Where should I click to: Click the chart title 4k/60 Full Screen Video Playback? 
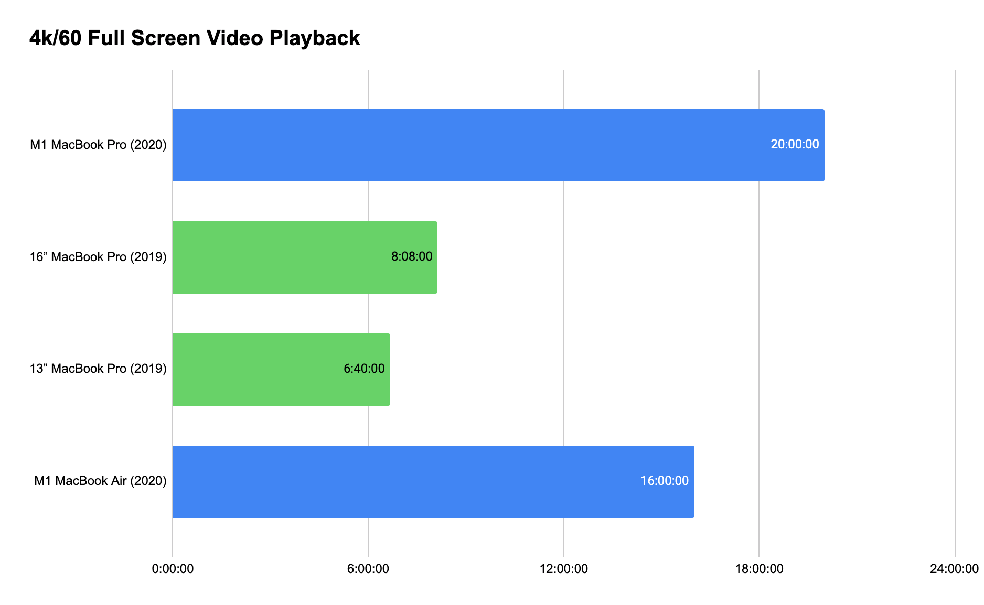click(x=195, y=38)
